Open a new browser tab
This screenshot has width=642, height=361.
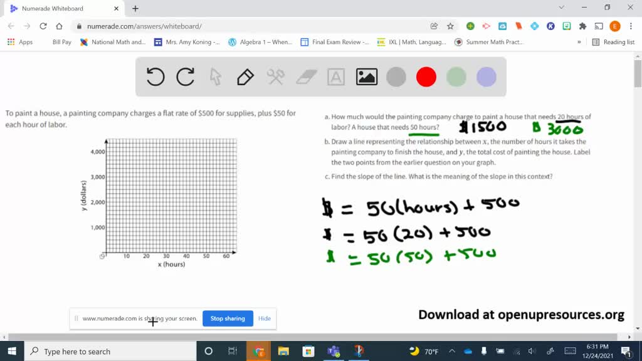[x=135, y=8]
